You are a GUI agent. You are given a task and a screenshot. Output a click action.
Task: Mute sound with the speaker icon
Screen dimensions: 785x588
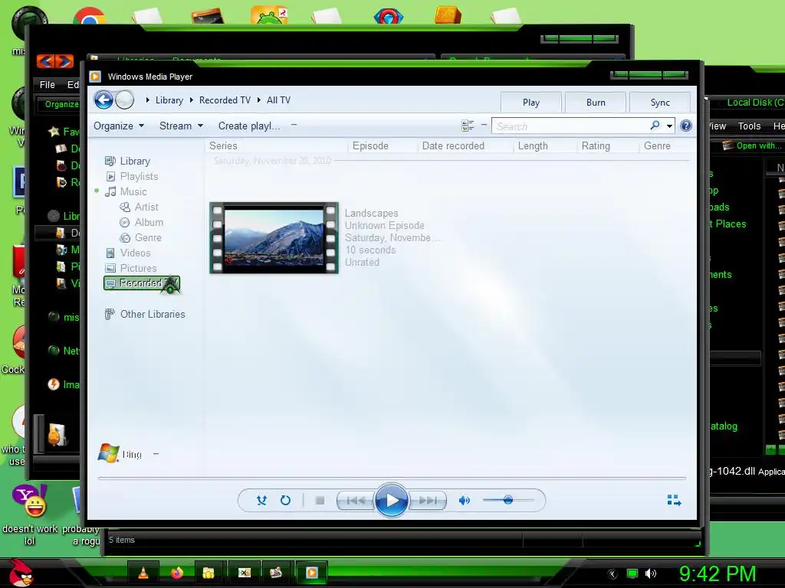(x=464, y=500)
